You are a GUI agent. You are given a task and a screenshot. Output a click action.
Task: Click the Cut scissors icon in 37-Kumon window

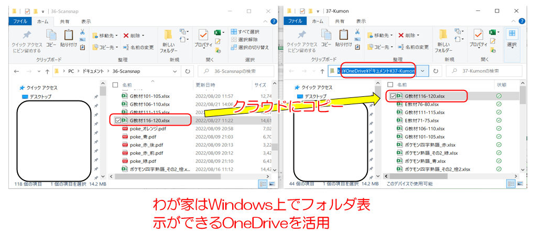click(357, 32)
